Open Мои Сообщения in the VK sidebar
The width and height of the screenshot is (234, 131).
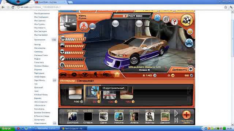point(41,17)
